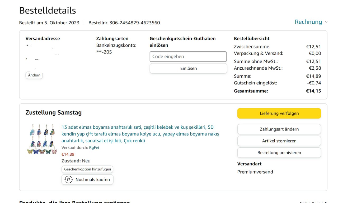The height and width of the screenshot is (203, 338).
Task: Click the circular buy-again cart icon
Action: (69, 179)
